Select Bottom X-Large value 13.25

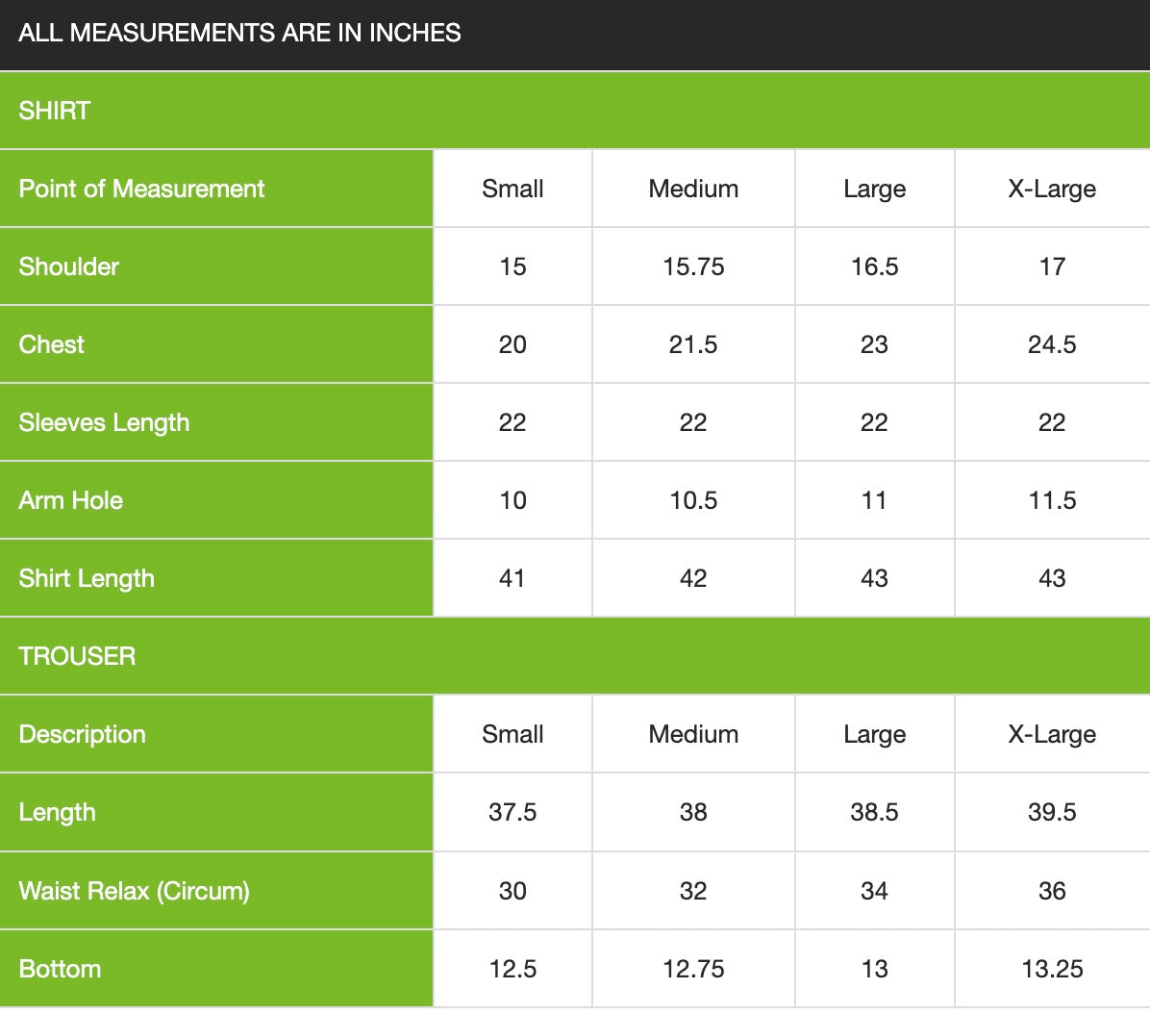(1052, 969)
